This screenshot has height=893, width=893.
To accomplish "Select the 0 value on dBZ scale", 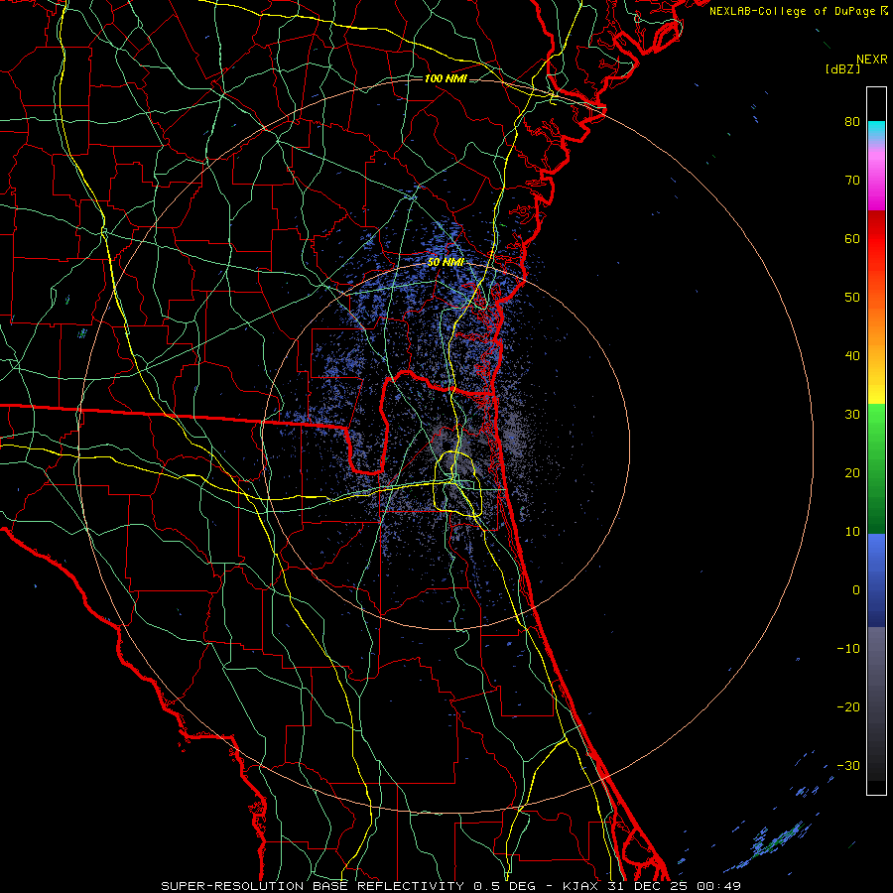I will (856, 590).
